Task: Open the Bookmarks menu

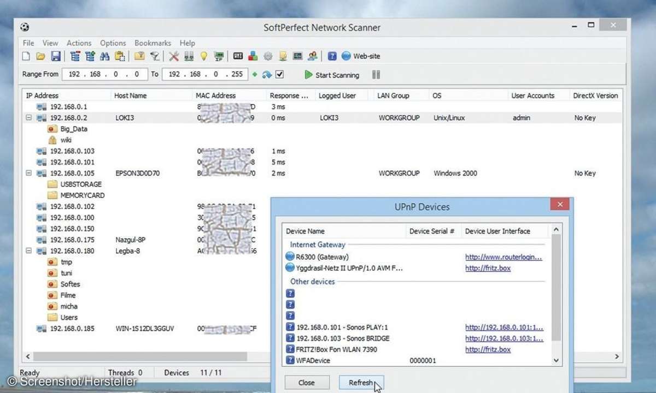Action: coord(153,43)
